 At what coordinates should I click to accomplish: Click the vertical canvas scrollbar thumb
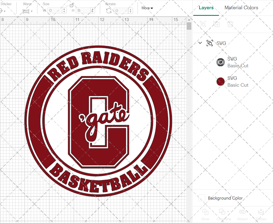(189, 26)
